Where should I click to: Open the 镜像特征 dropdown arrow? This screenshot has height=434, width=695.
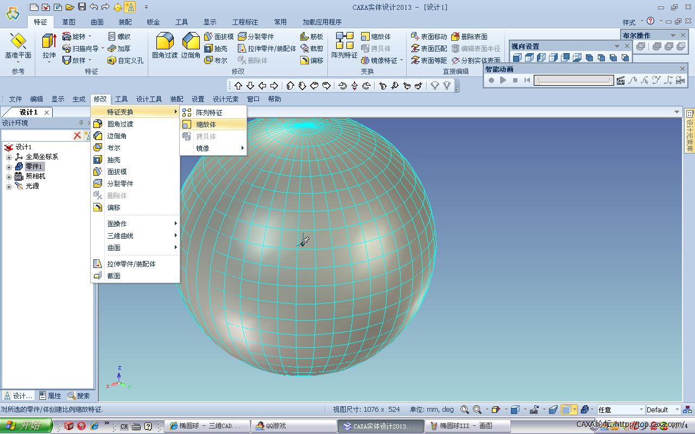coord(401,60)
